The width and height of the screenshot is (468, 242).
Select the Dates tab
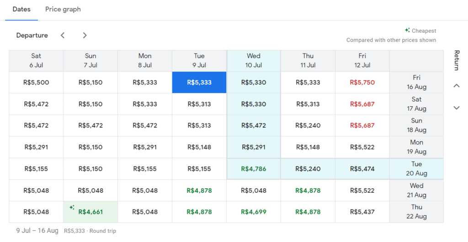[x=21, y=10]
